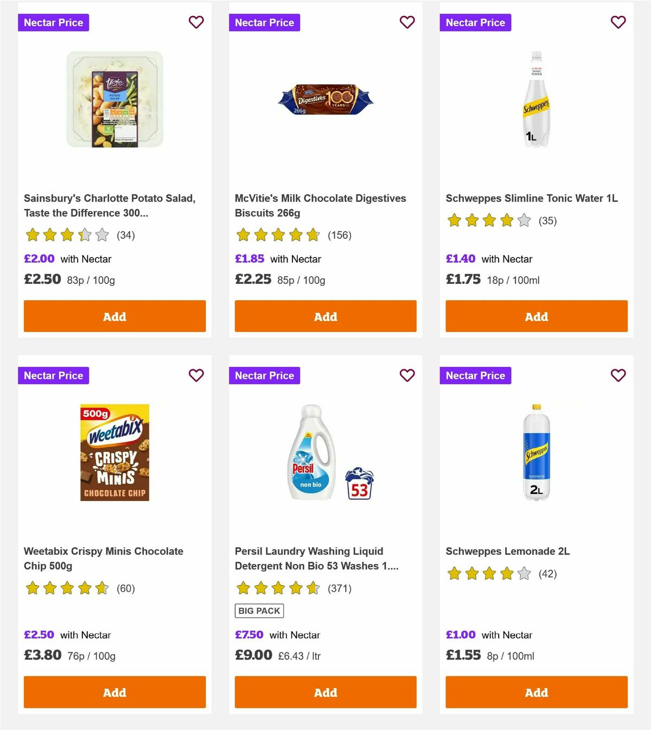Image resolution: width=651 pixels, height=730 pixels.
Task: Select the Nectar Price badge on Weetabix
Action: click(x=53, y=375)
